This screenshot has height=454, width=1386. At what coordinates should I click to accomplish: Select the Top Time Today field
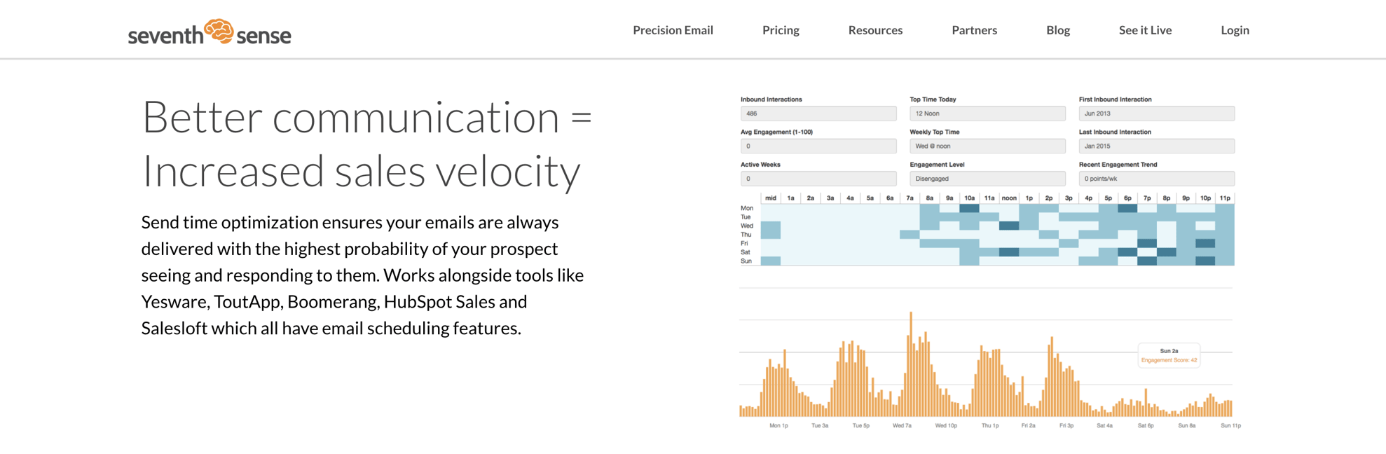tap(987, 113)
